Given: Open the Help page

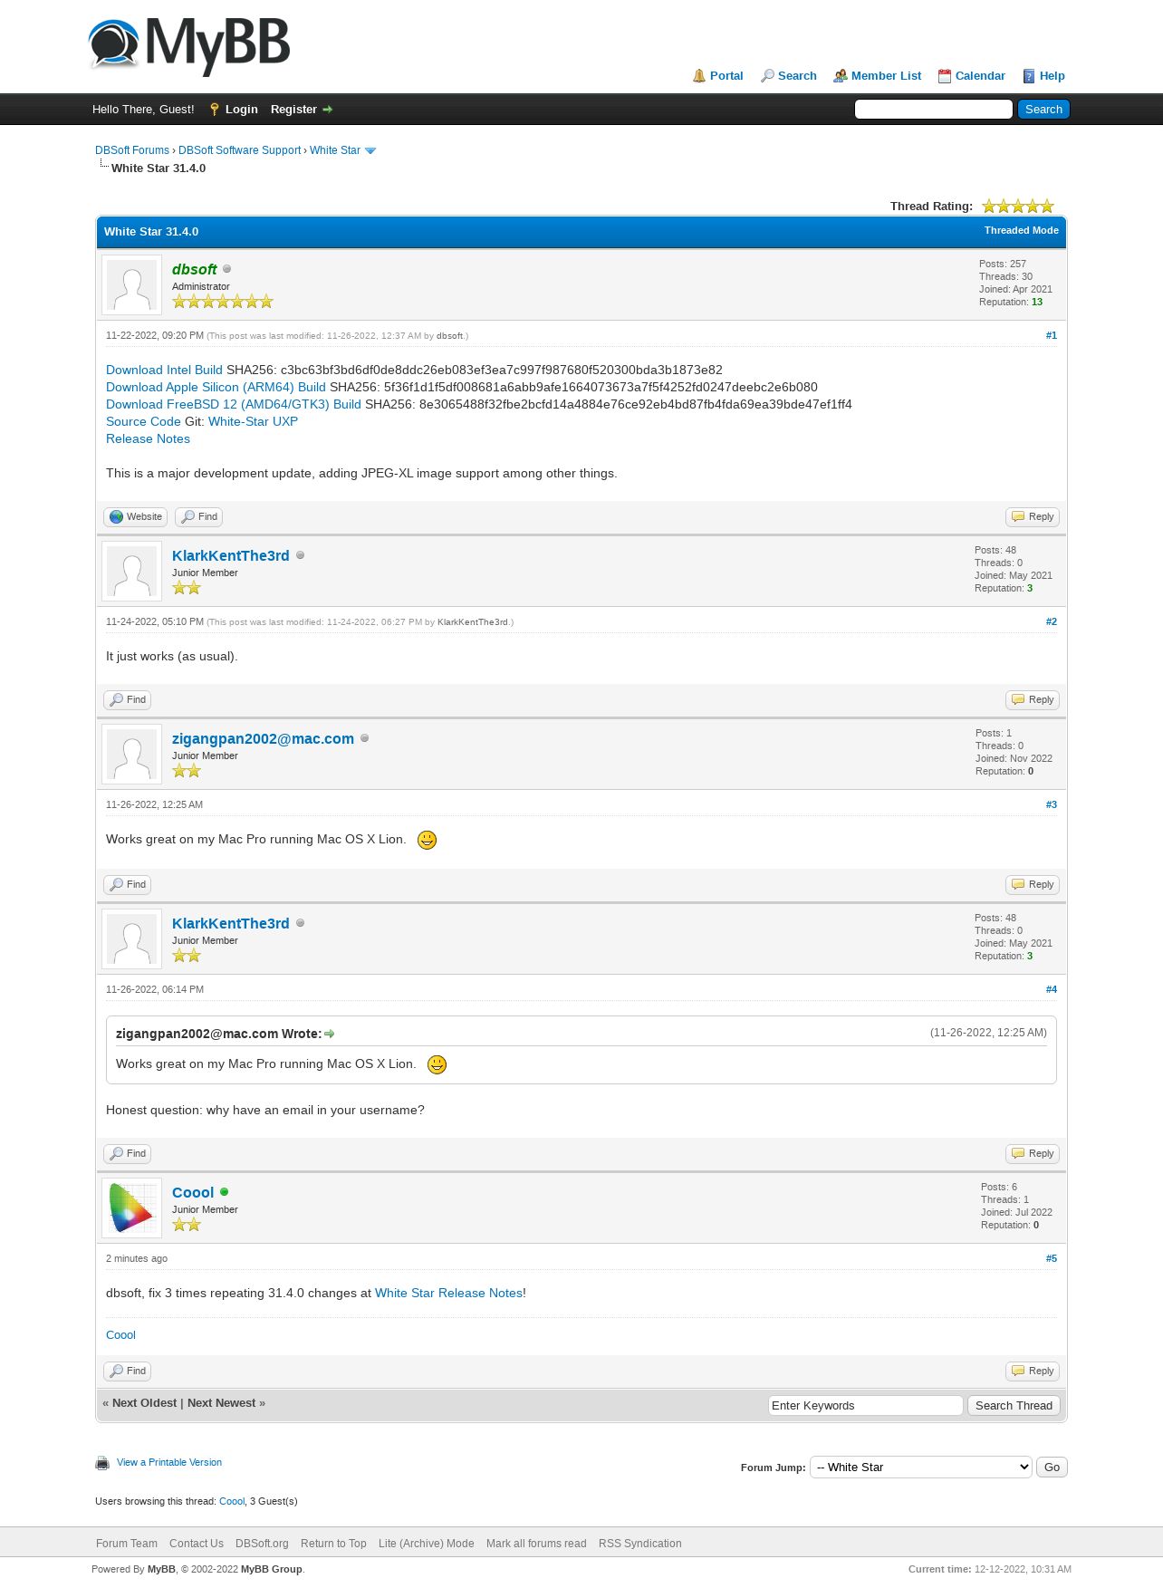Looking at the screenshot, I should [x=1052, y=76].
